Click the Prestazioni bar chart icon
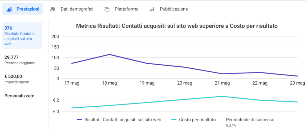This screenshot has height=131, width=306. 9,9
